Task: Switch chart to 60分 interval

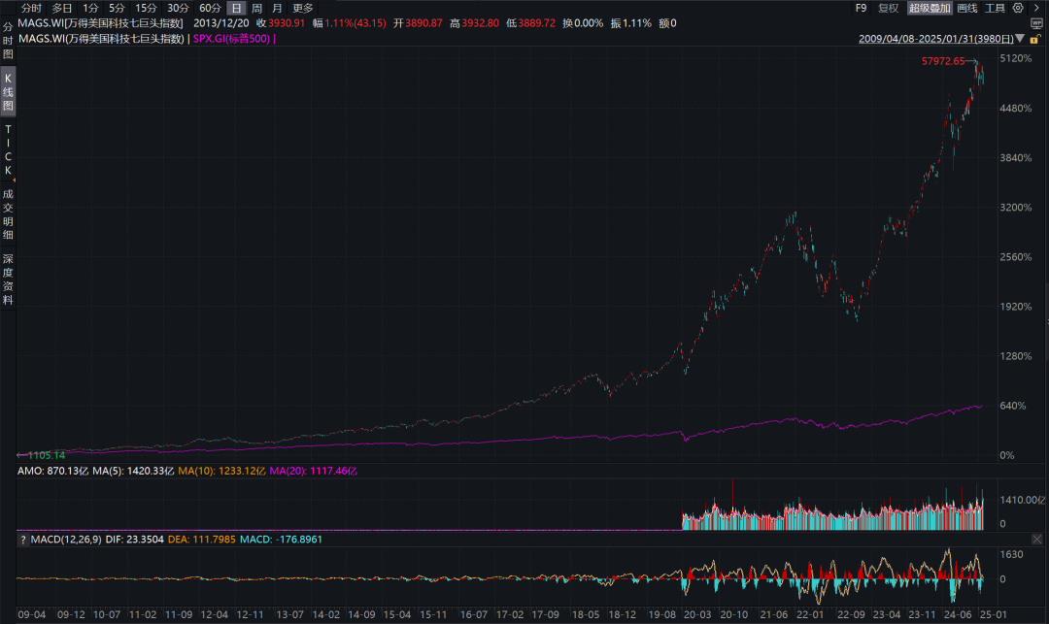Action: (210, 8)
